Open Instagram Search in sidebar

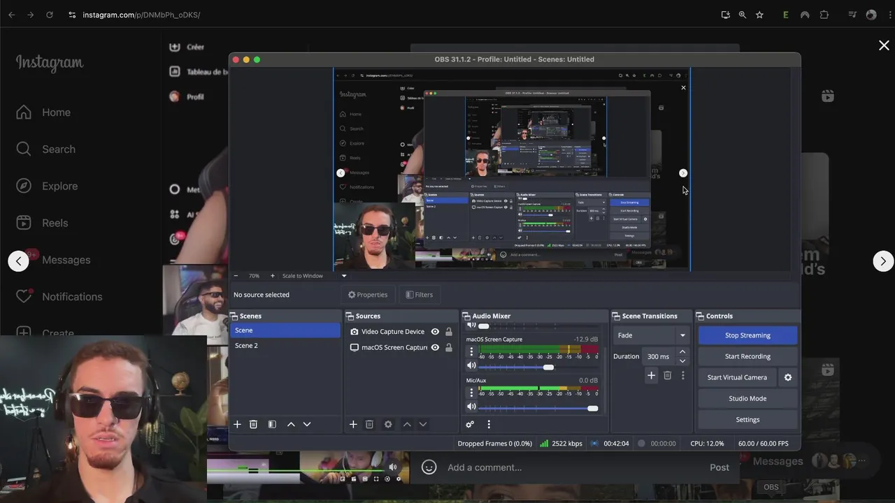pyautogui.click(x=45, y=150)
